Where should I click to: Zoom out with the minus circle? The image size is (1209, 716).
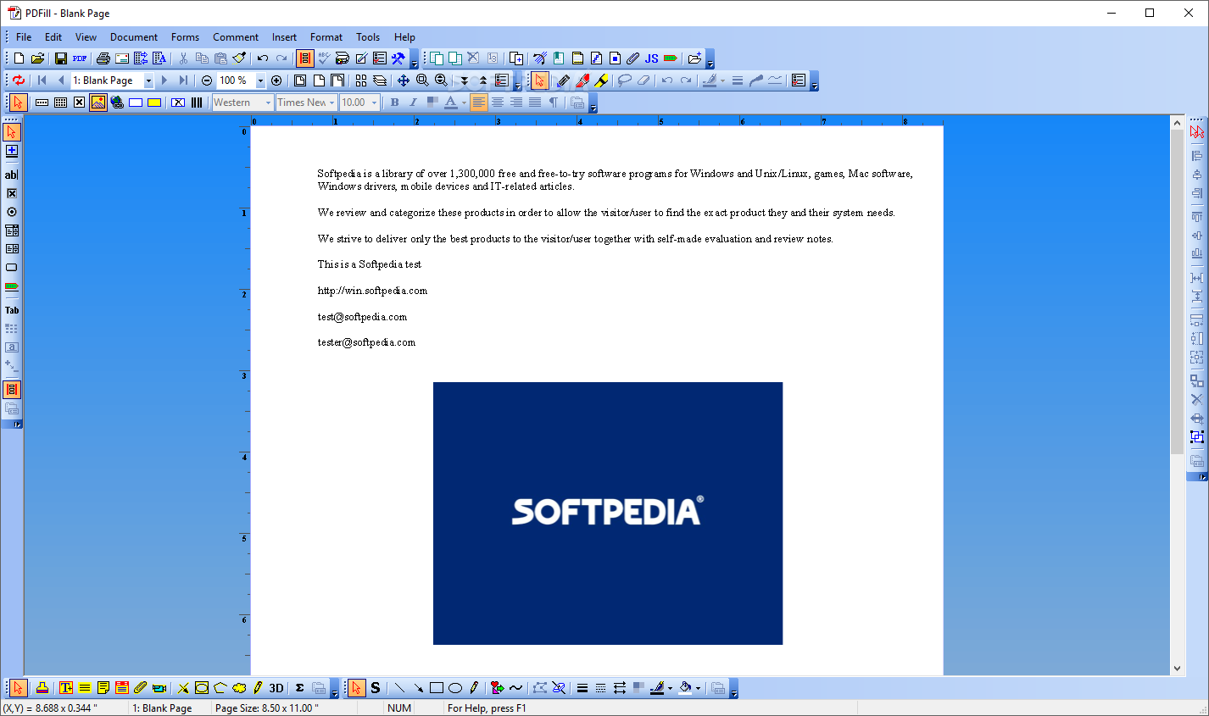(x=207, y=80)
